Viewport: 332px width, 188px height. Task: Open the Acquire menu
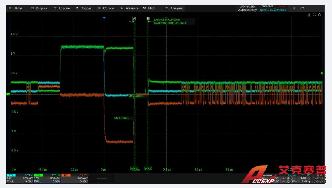[62, 8]
